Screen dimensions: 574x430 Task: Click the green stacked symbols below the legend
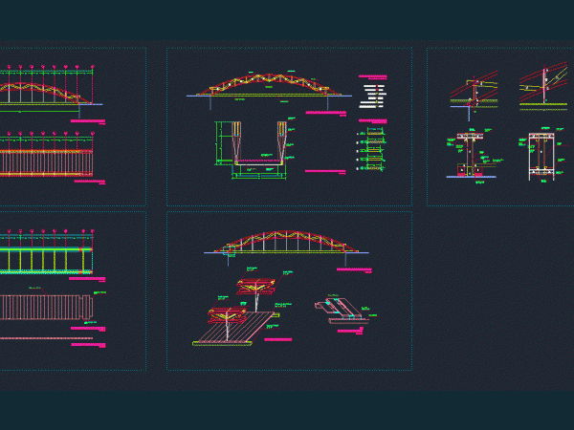pyautogui.click(x=372, y=148)
